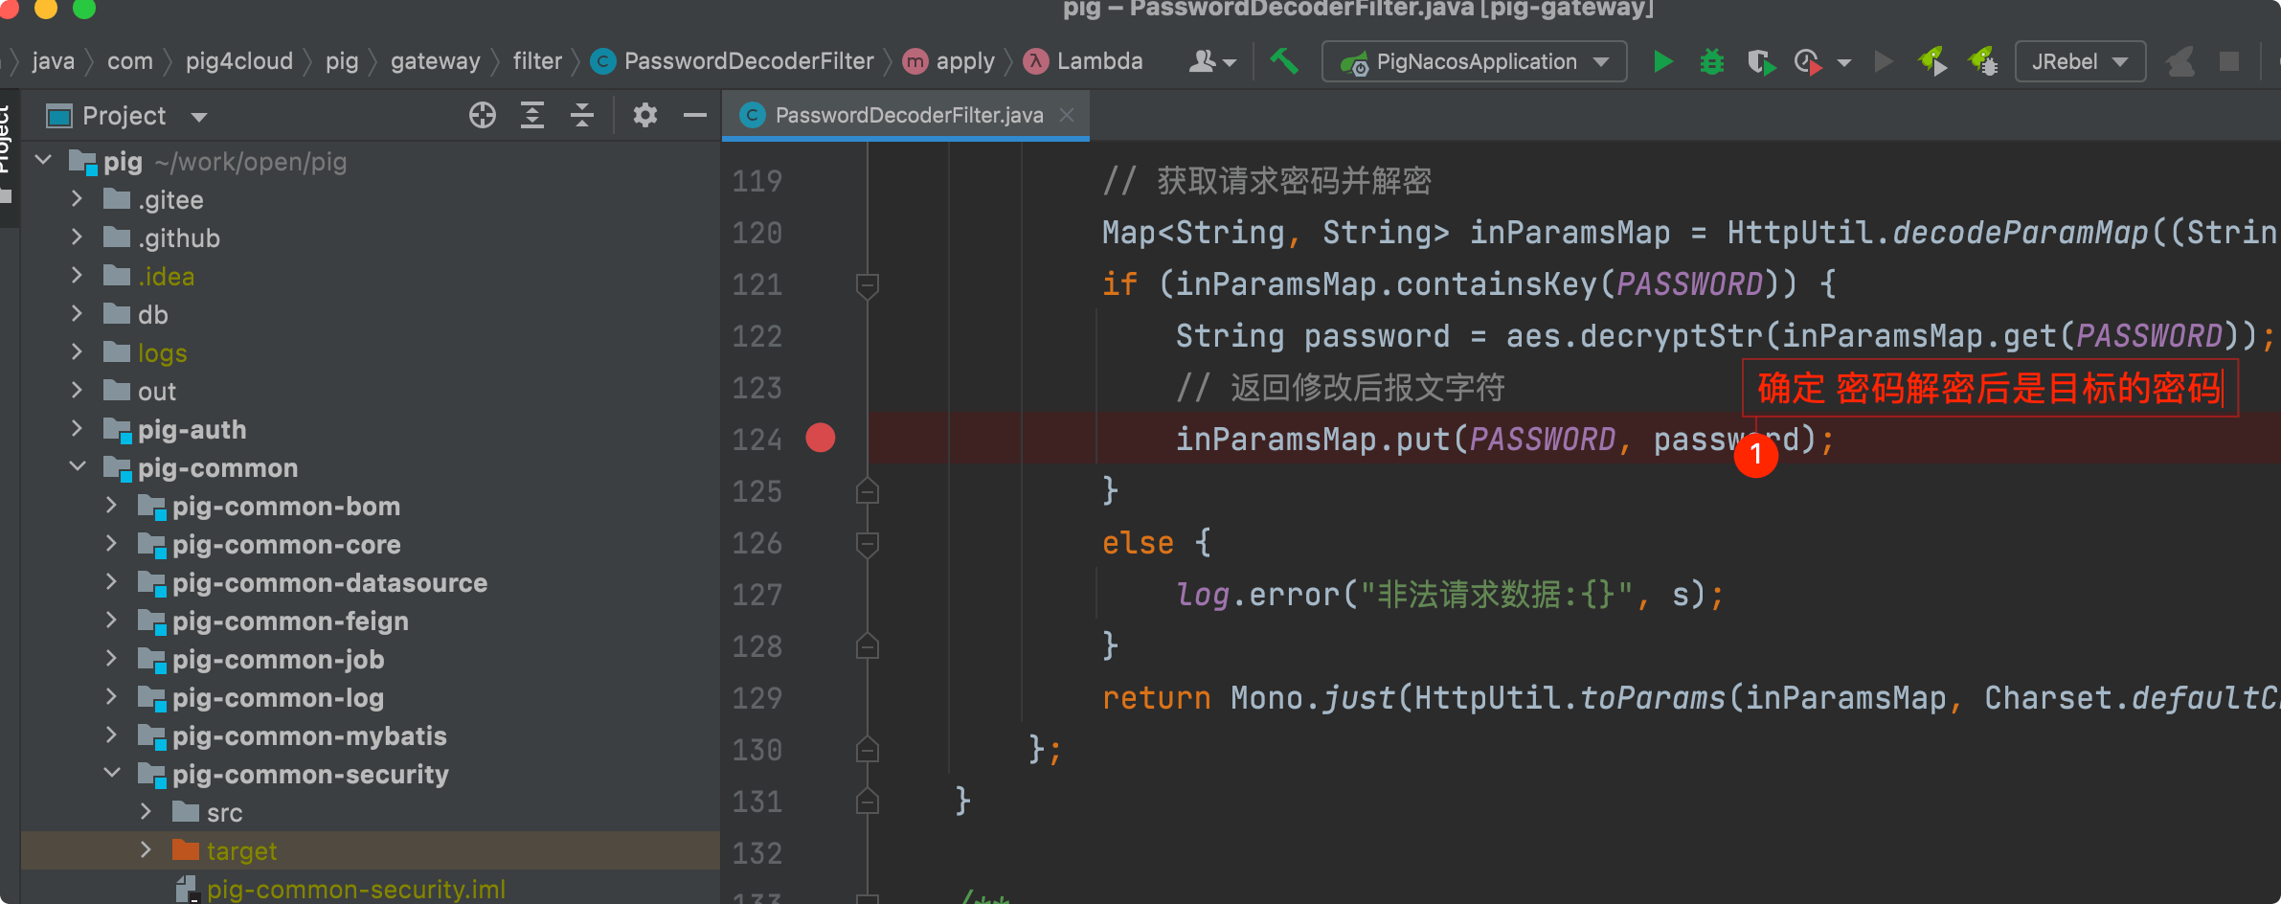
Task: Run with JRebel using the rocket-play icon
Action: click(1932, 62)
